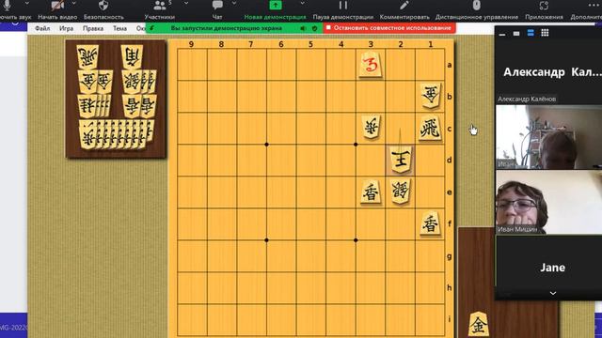Select the red promoted piece on 3a
This screenshot has width=602, height=338.
371,65
